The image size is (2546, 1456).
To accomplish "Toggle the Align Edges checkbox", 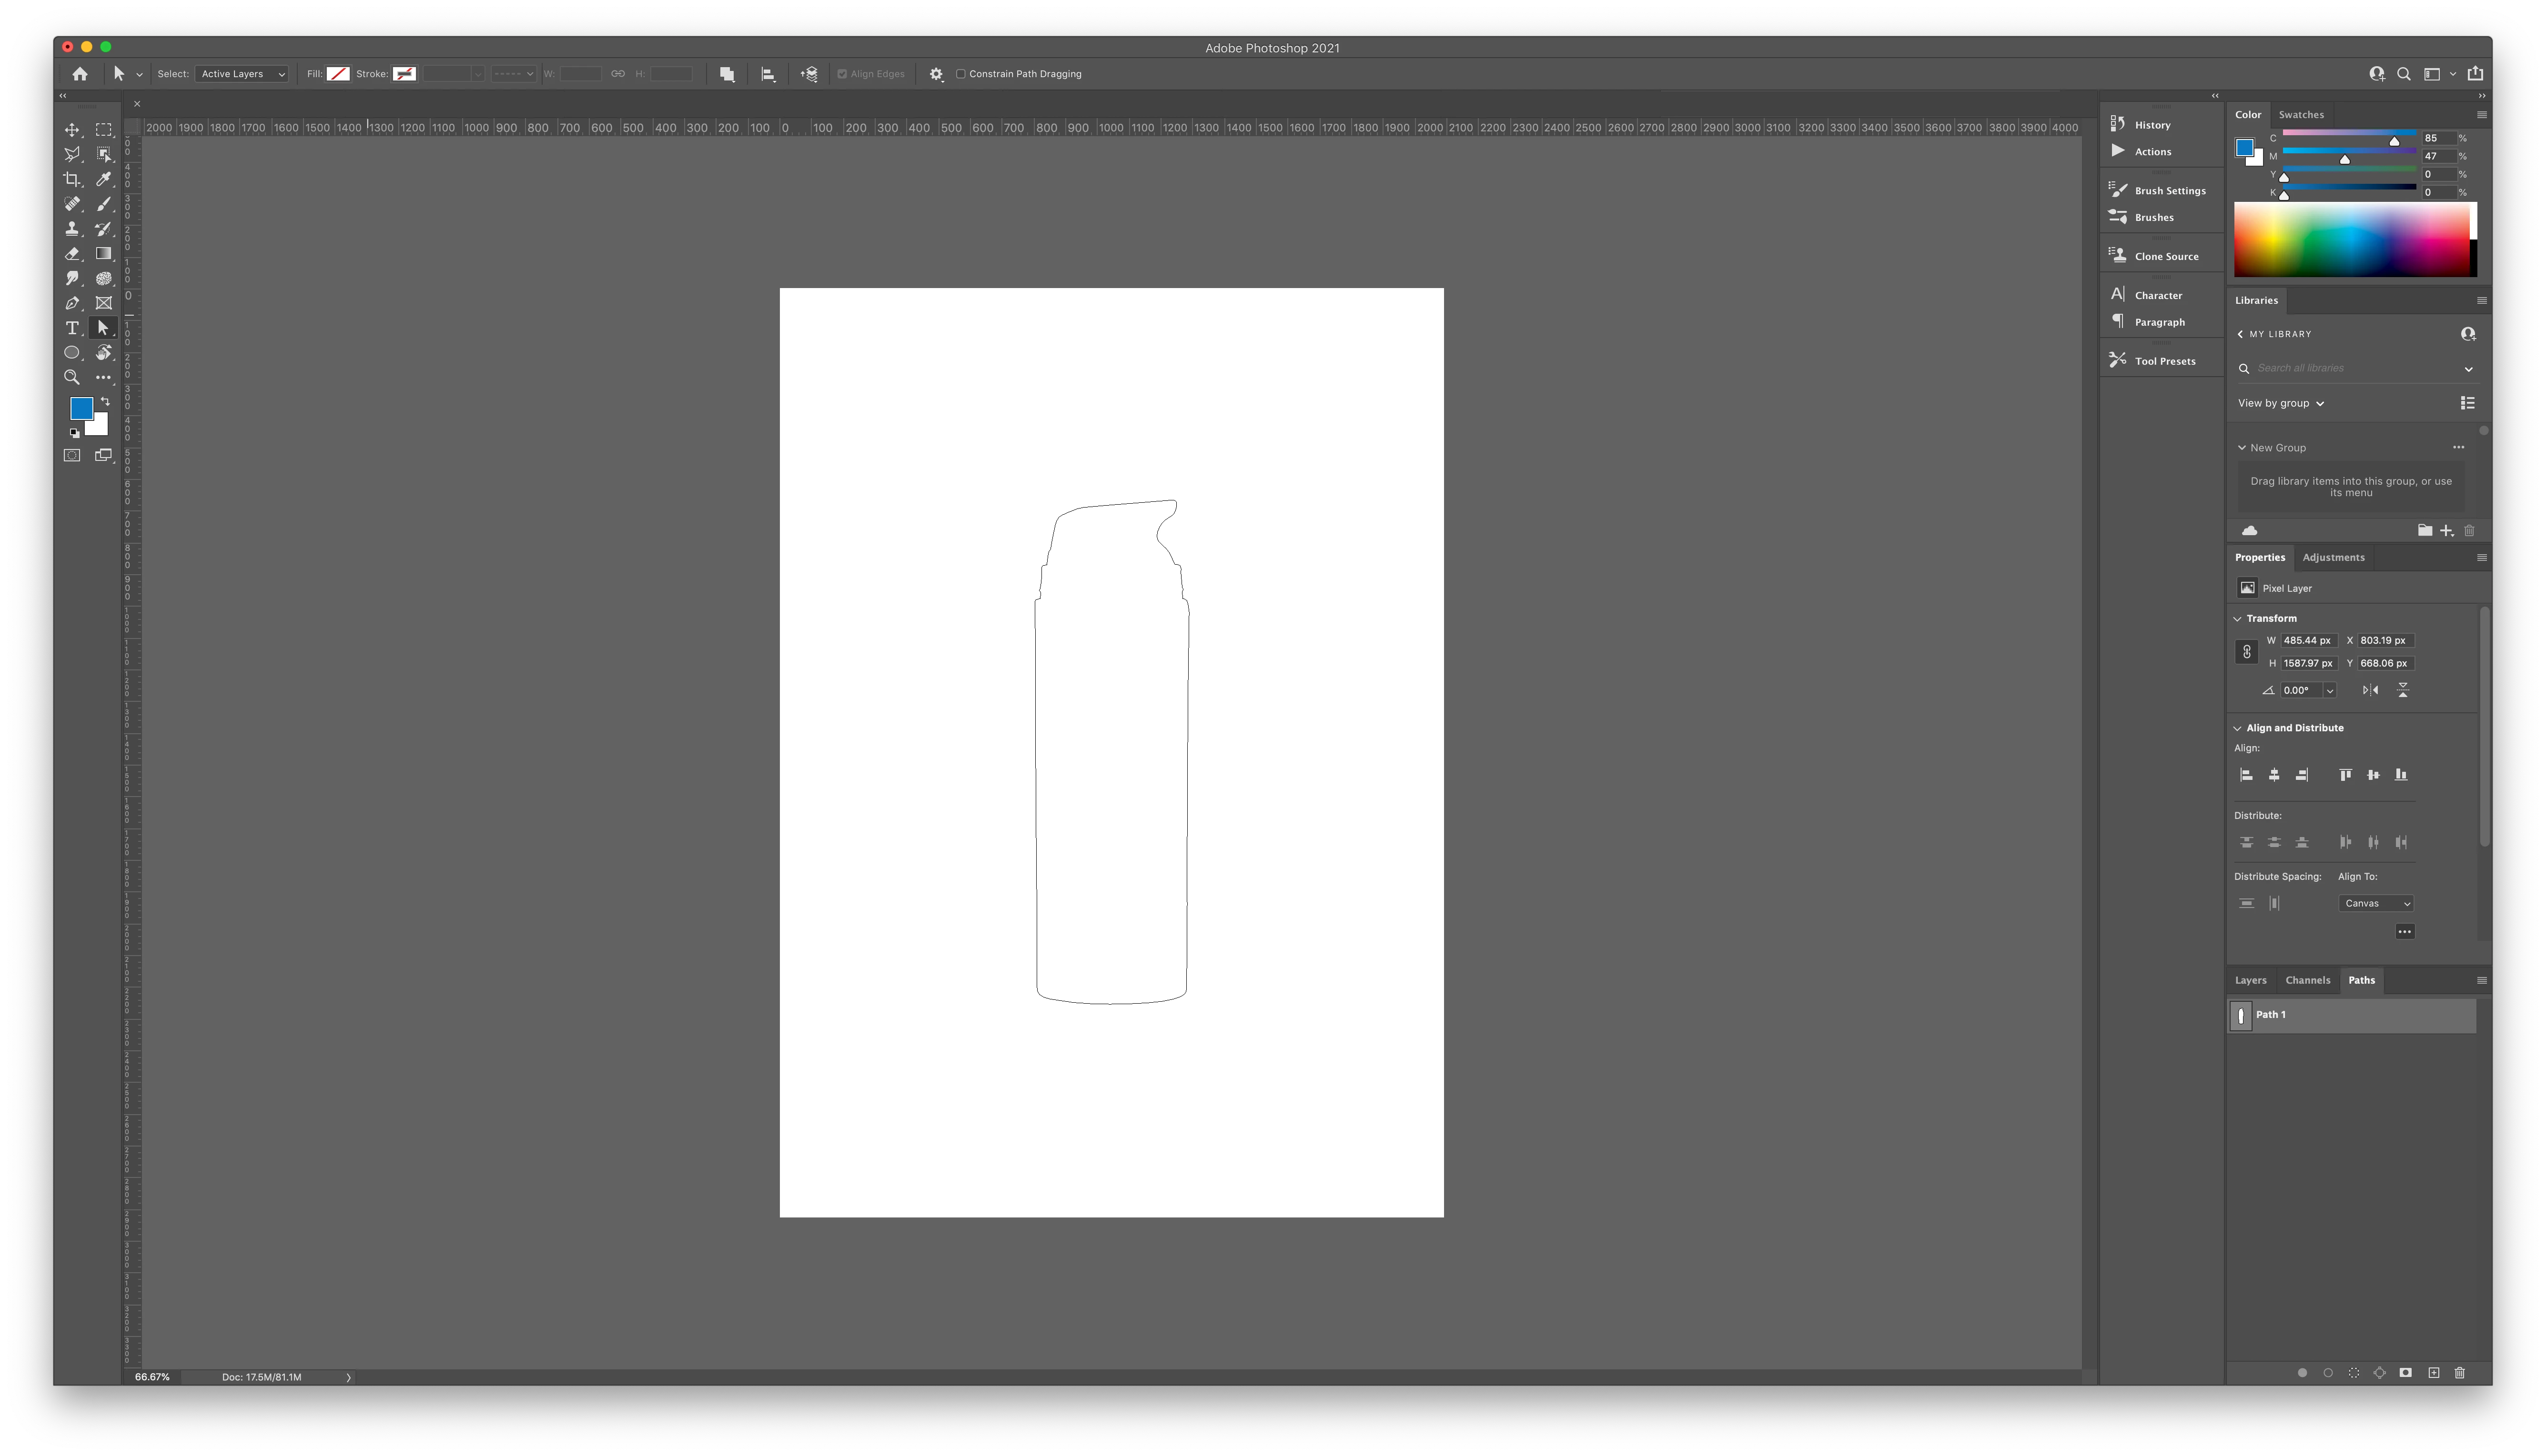I will tap(842, 74).
